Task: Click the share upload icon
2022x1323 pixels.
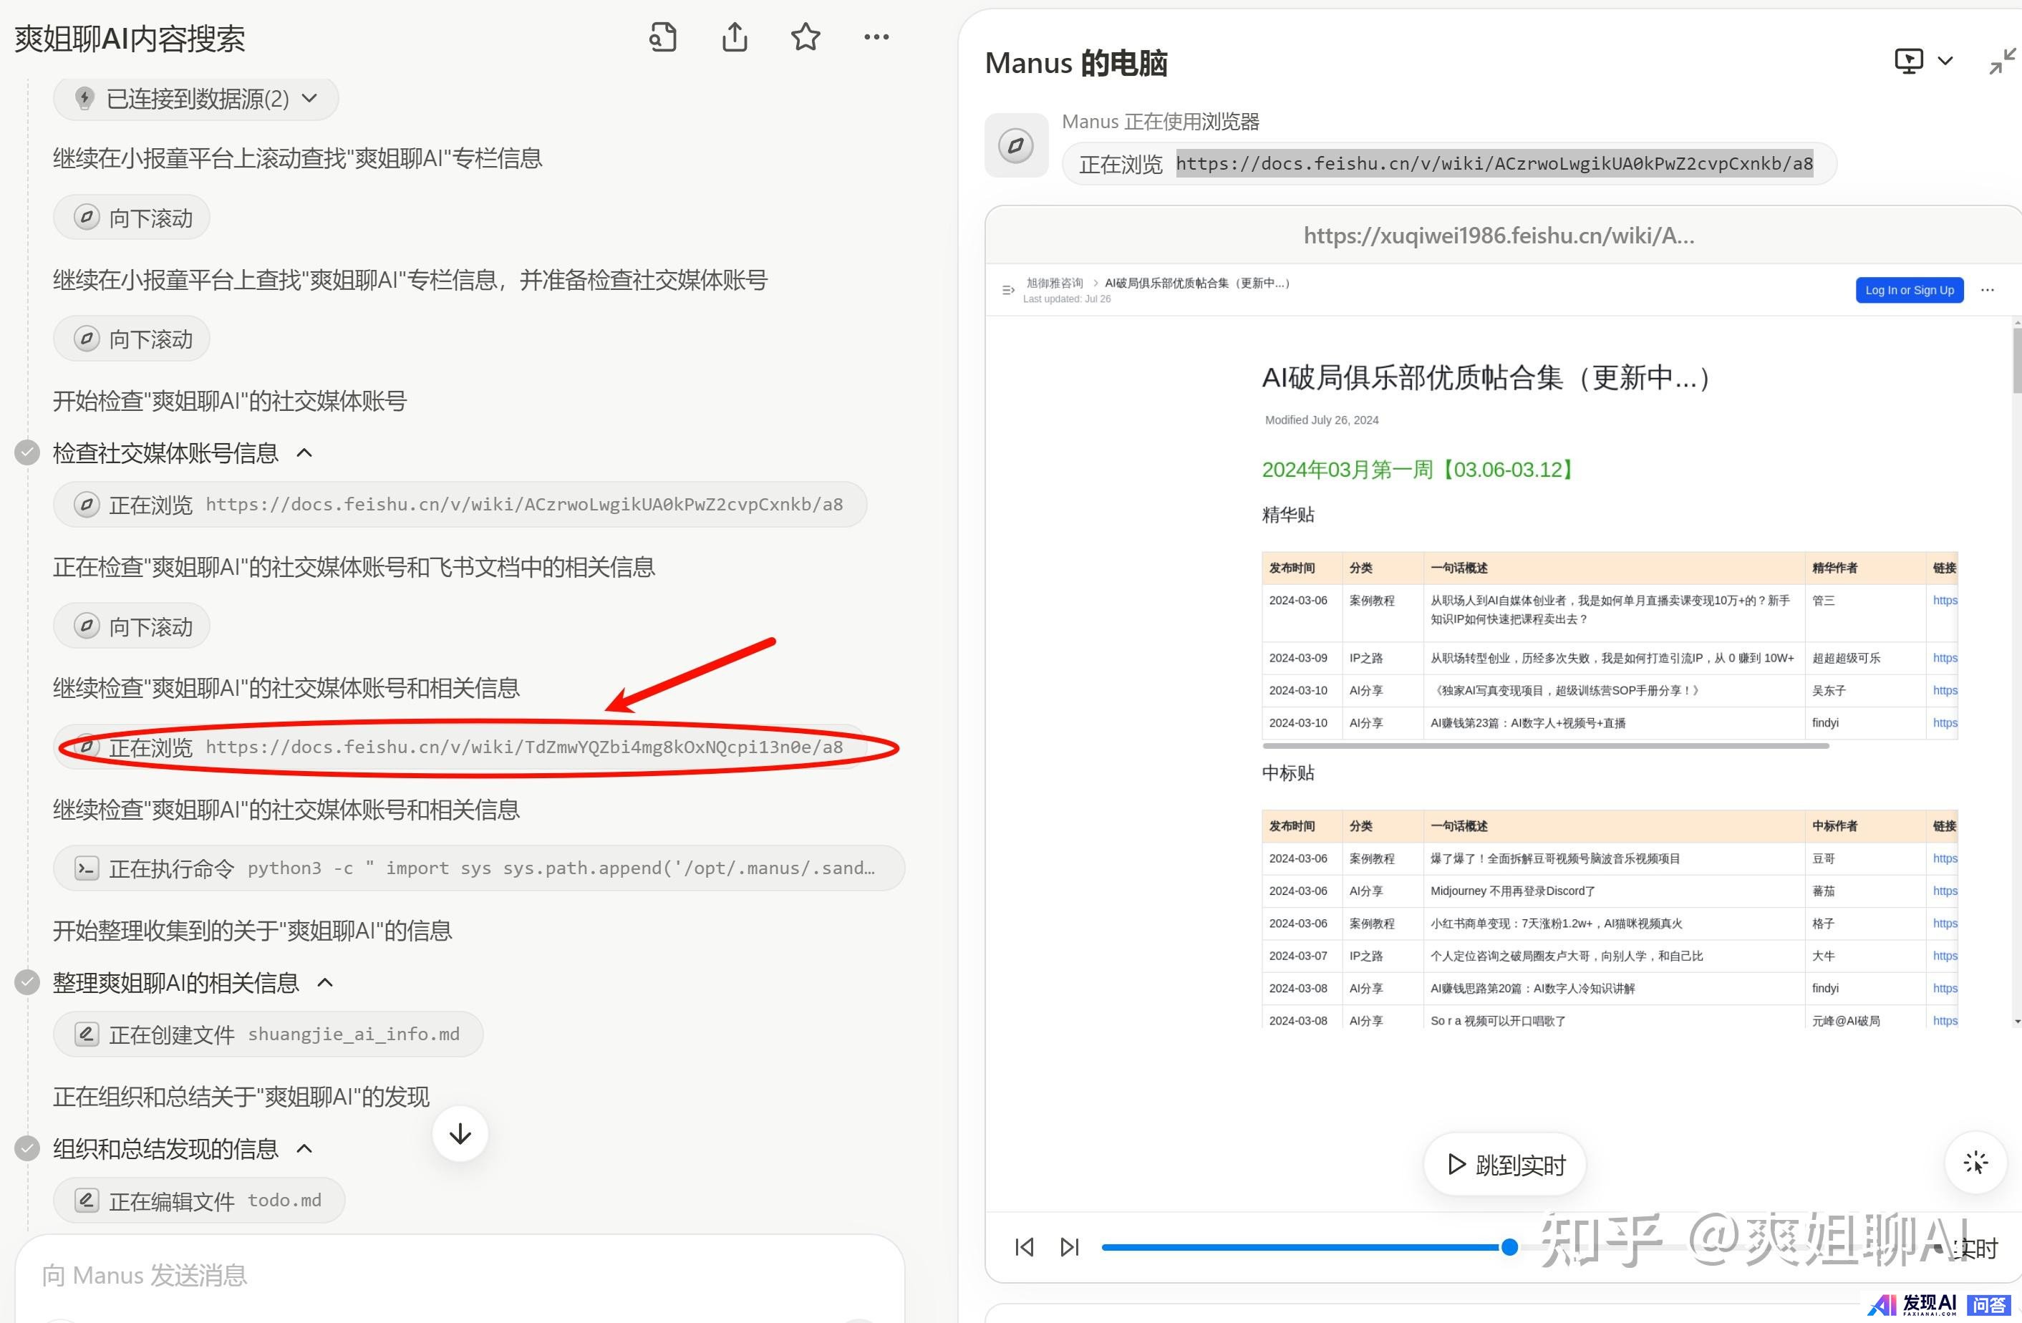Action: pos(734,37)
